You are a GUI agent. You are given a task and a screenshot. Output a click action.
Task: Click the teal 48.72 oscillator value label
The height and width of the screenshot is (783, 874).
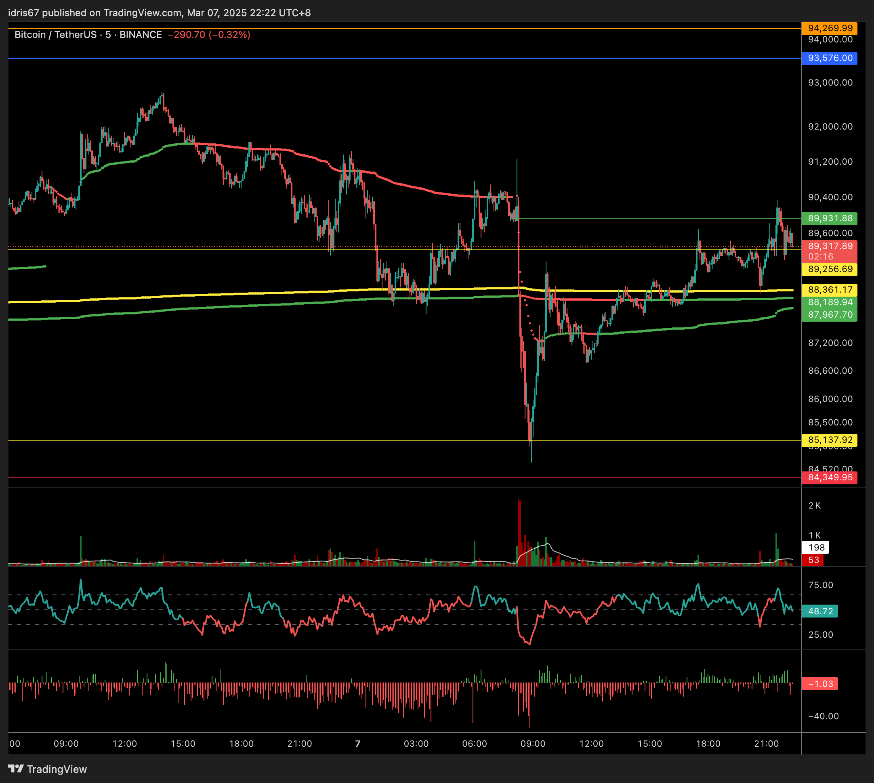click(820, 611)
